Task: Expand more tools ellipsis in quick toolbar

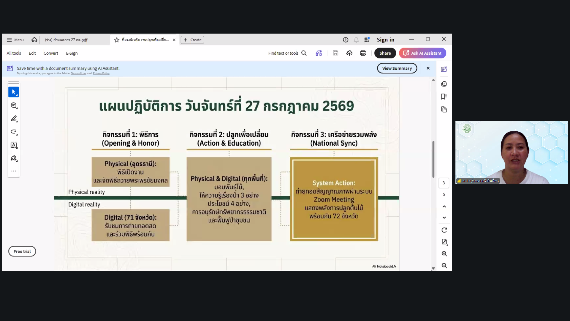Action: tap(14, 171)
